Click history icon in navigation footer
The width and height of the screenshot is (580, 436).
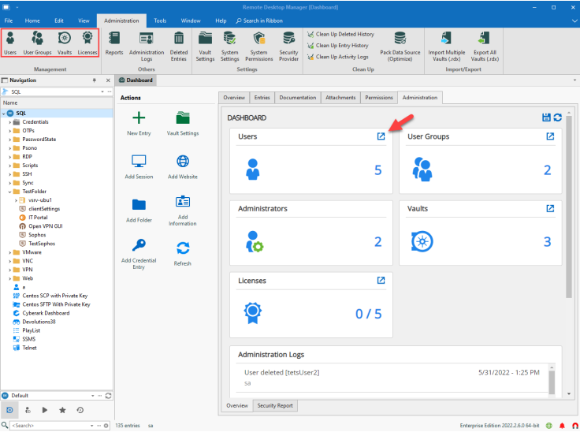80,410
